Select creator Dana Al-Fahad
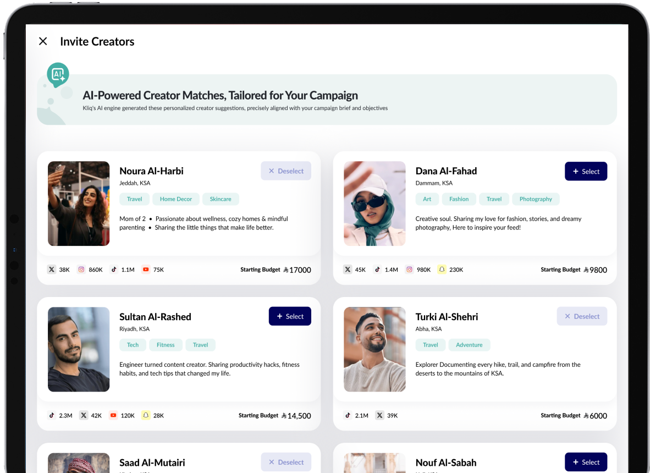 586,171
